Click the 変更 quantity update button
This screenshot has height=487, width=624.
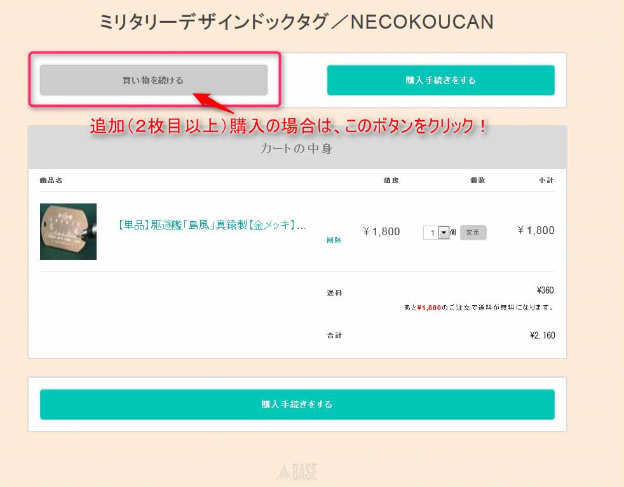click(473, 233)
